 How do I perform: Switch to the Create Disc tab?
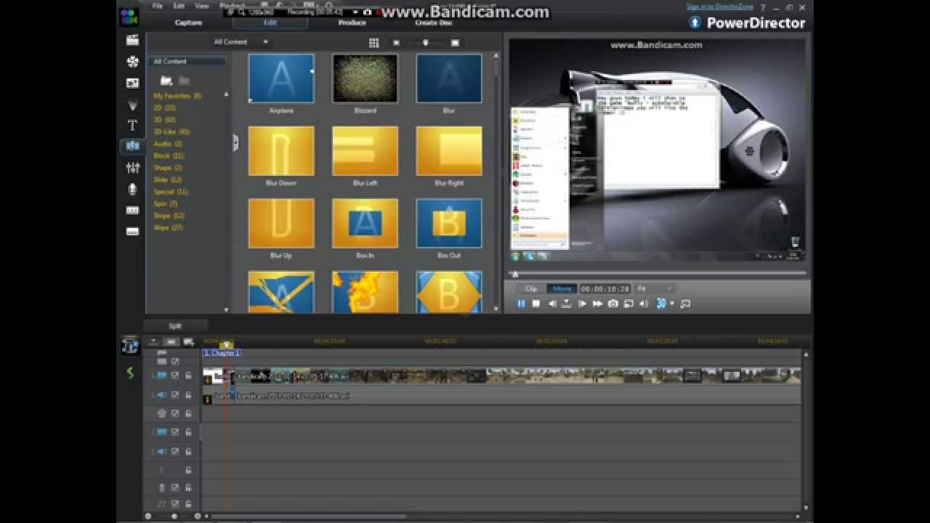434,23
